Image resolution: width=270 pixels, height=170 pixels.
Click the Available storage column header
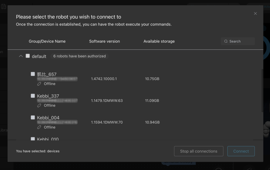tap(159, 41)
